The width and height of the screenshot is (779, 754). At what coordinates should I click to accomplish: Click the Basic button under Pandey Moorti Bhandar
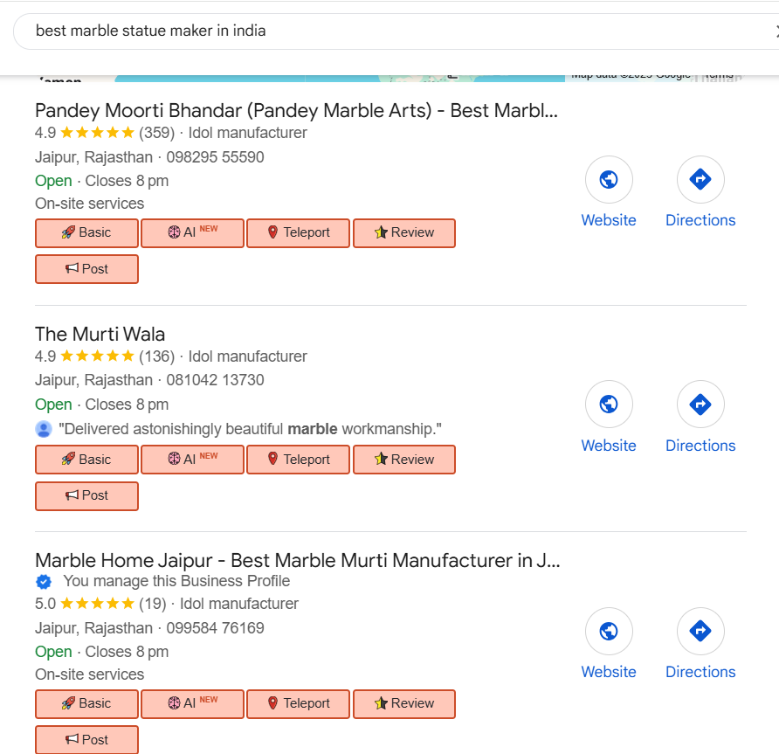[x=86, y=233]
